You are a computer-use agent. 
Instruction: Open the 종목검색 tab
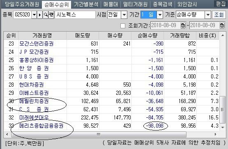[x=162, y=4]
